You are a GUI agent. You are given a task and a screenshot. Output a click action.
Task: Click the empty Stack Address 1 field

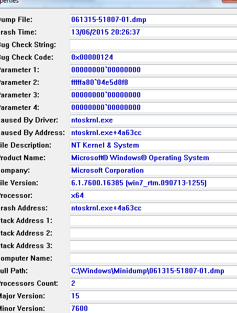[153, 220]
